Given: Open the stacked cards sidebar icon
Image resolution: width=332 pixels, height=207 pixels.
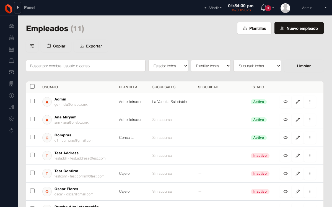Looking at the screenshot, I should click(x=11, y=61).
